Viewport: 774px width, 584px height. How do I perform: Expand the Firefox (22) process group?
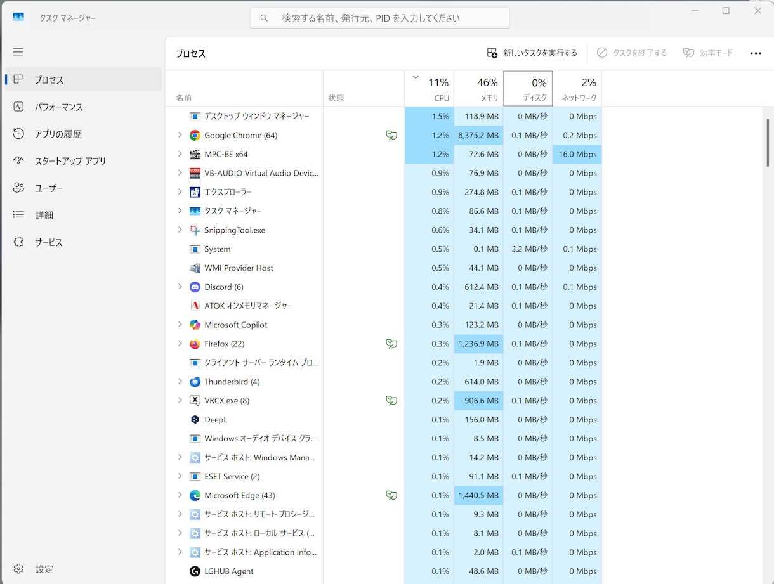coord(180,344)
